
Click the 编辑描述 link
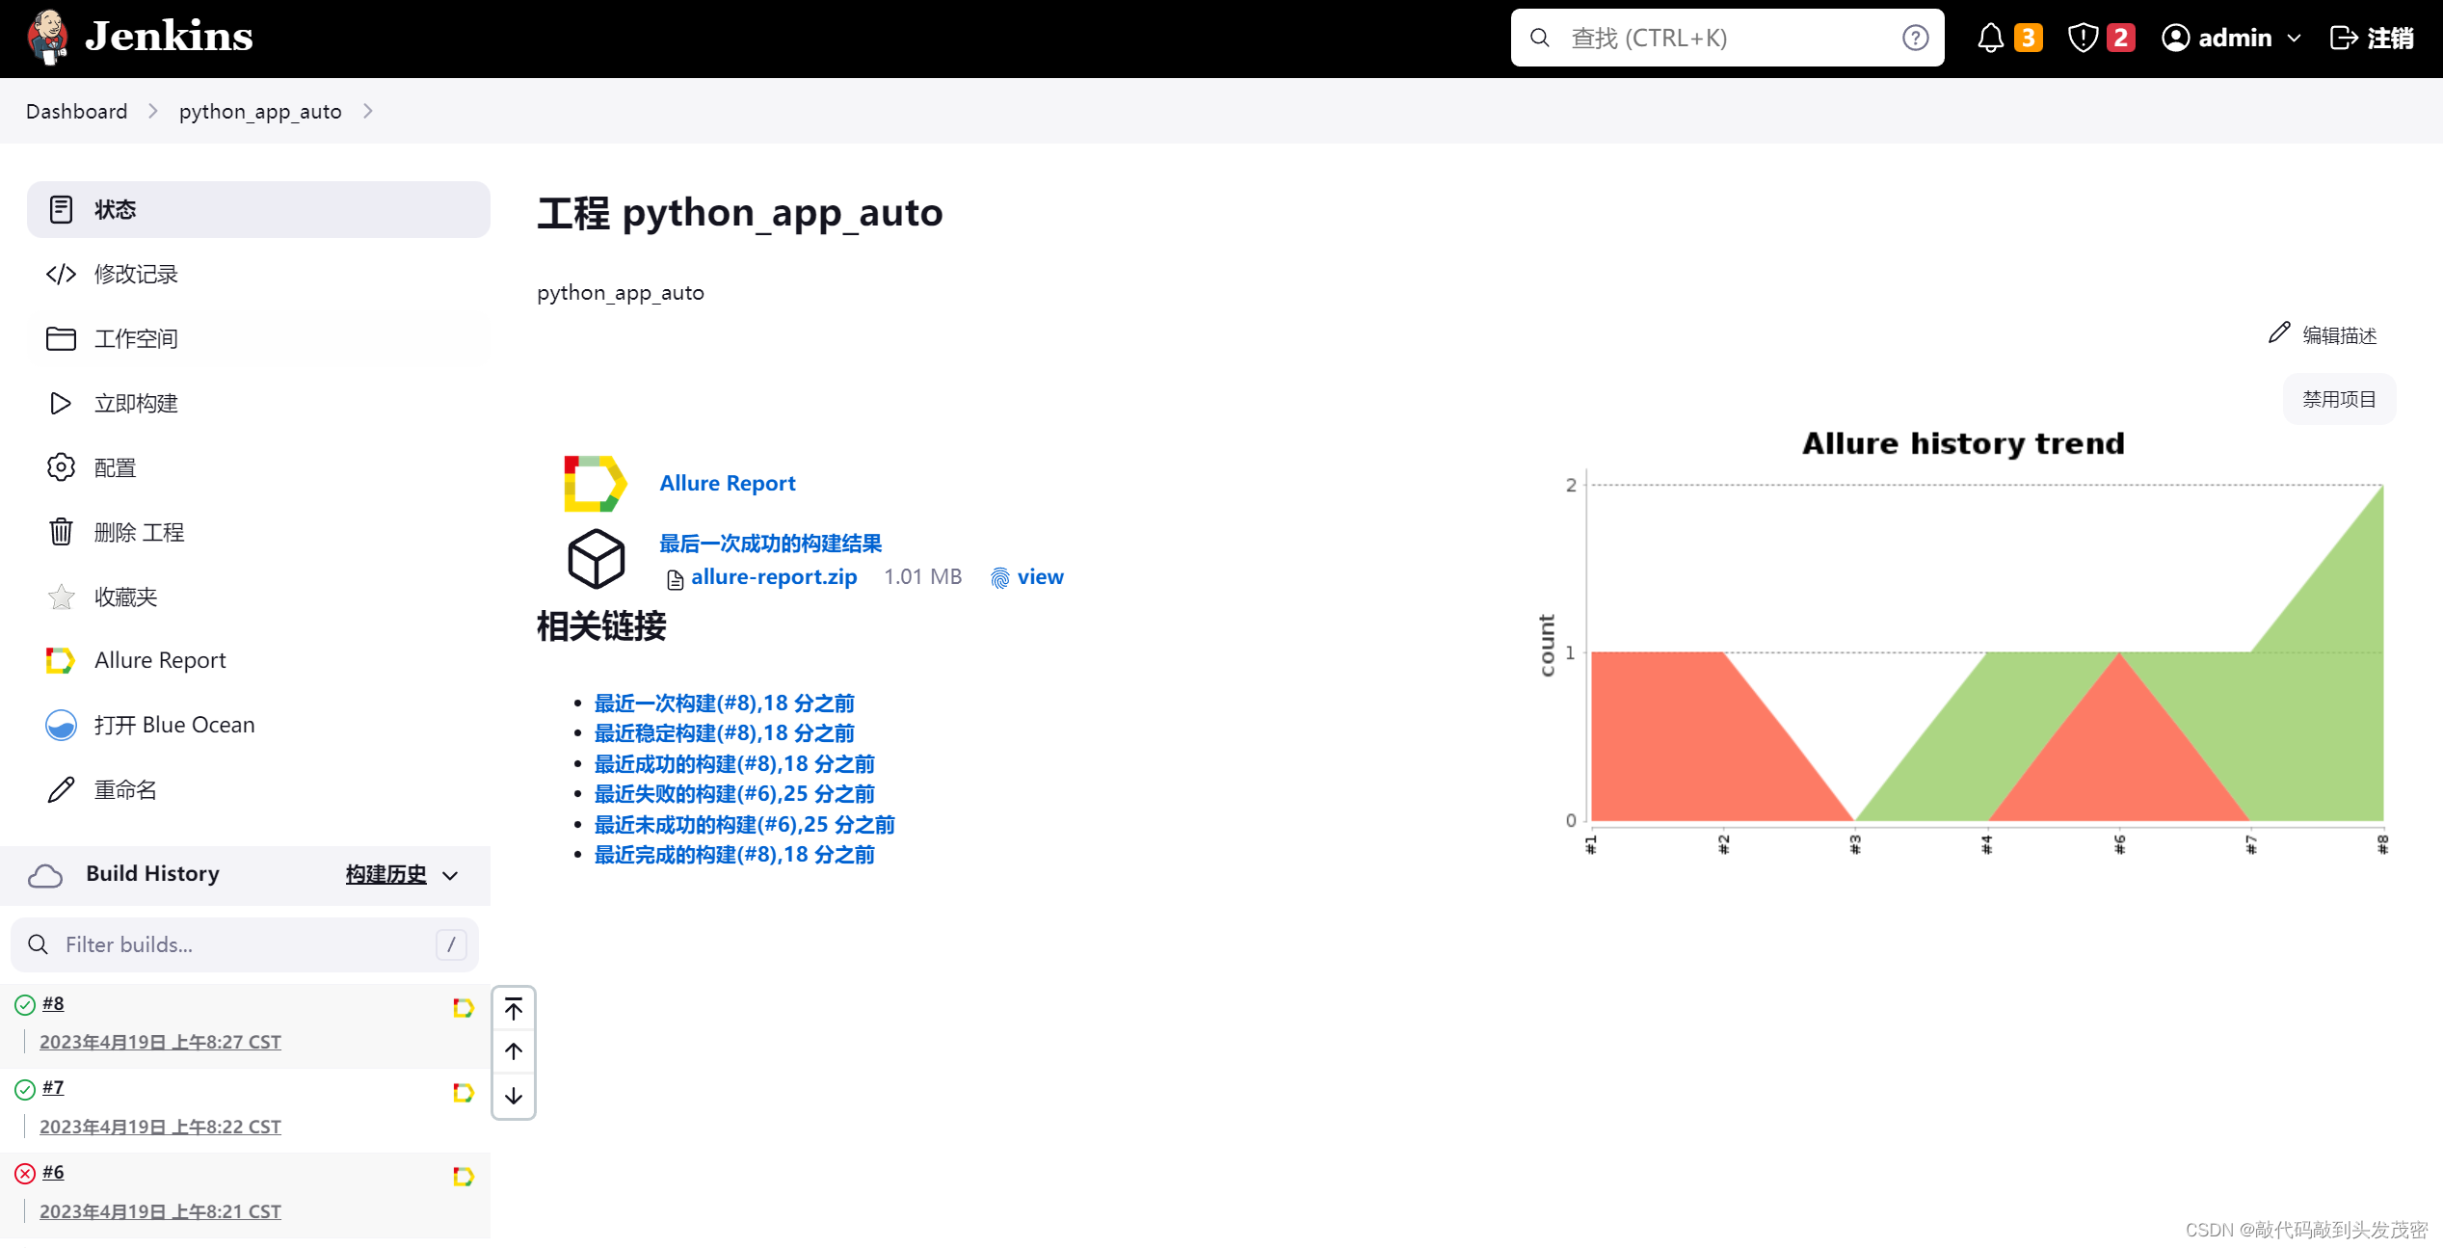click(2340, 335)
